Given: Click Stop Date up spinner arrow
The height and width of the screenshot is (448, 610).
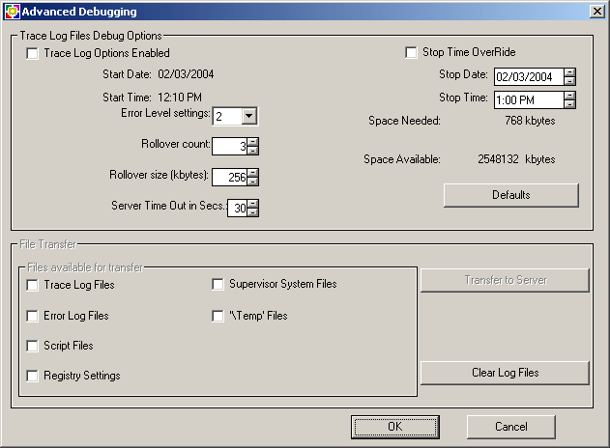Looking at the screenshot, I should (x=570, y=72).
